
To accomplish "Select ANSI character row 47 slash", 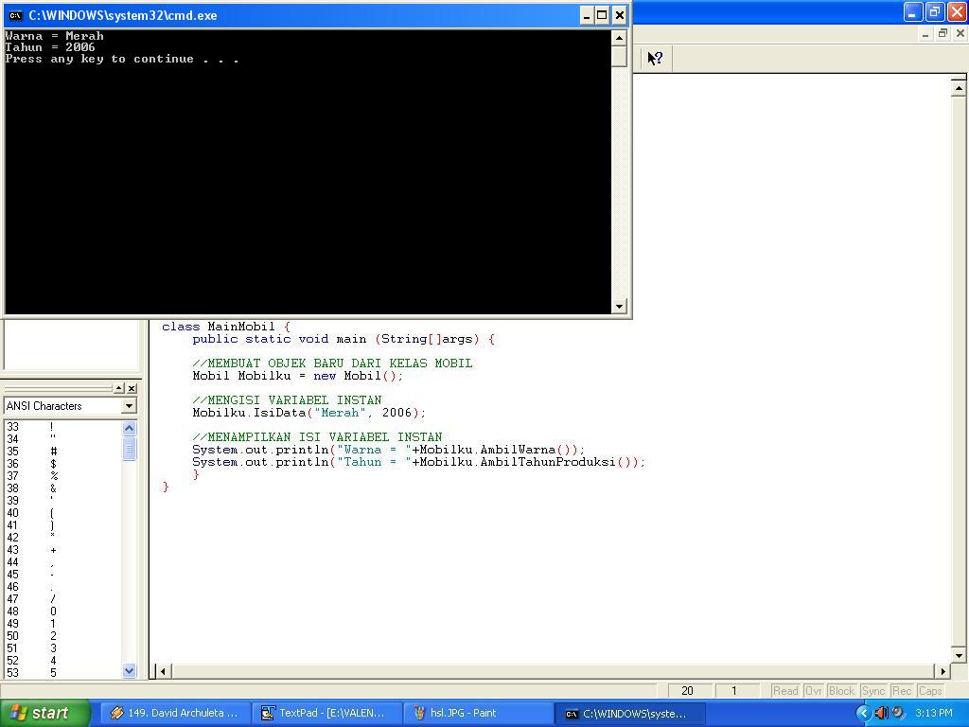I will [62, 599].
